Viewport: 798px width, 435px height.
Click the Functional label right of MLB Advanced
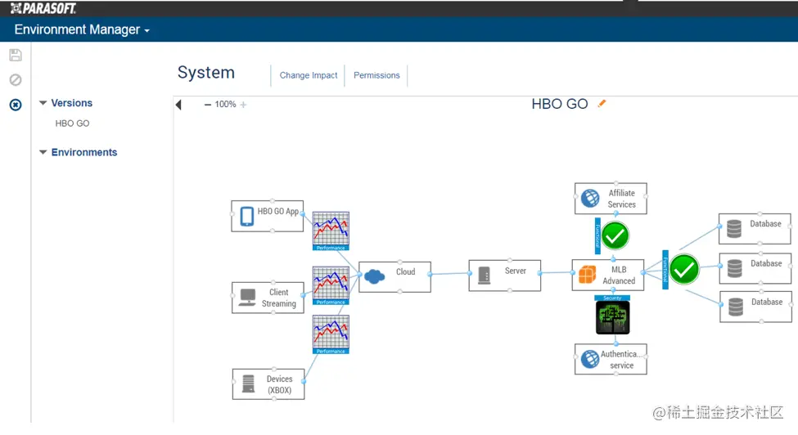[665, 270]
